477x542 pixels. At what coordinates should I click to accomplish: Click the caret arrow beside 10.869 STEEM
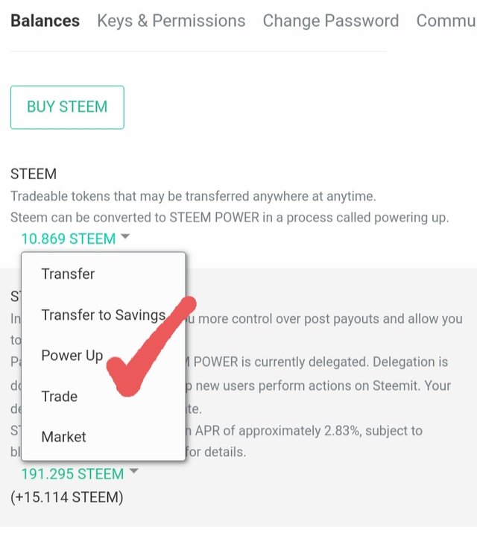click(x=125, y=237)
